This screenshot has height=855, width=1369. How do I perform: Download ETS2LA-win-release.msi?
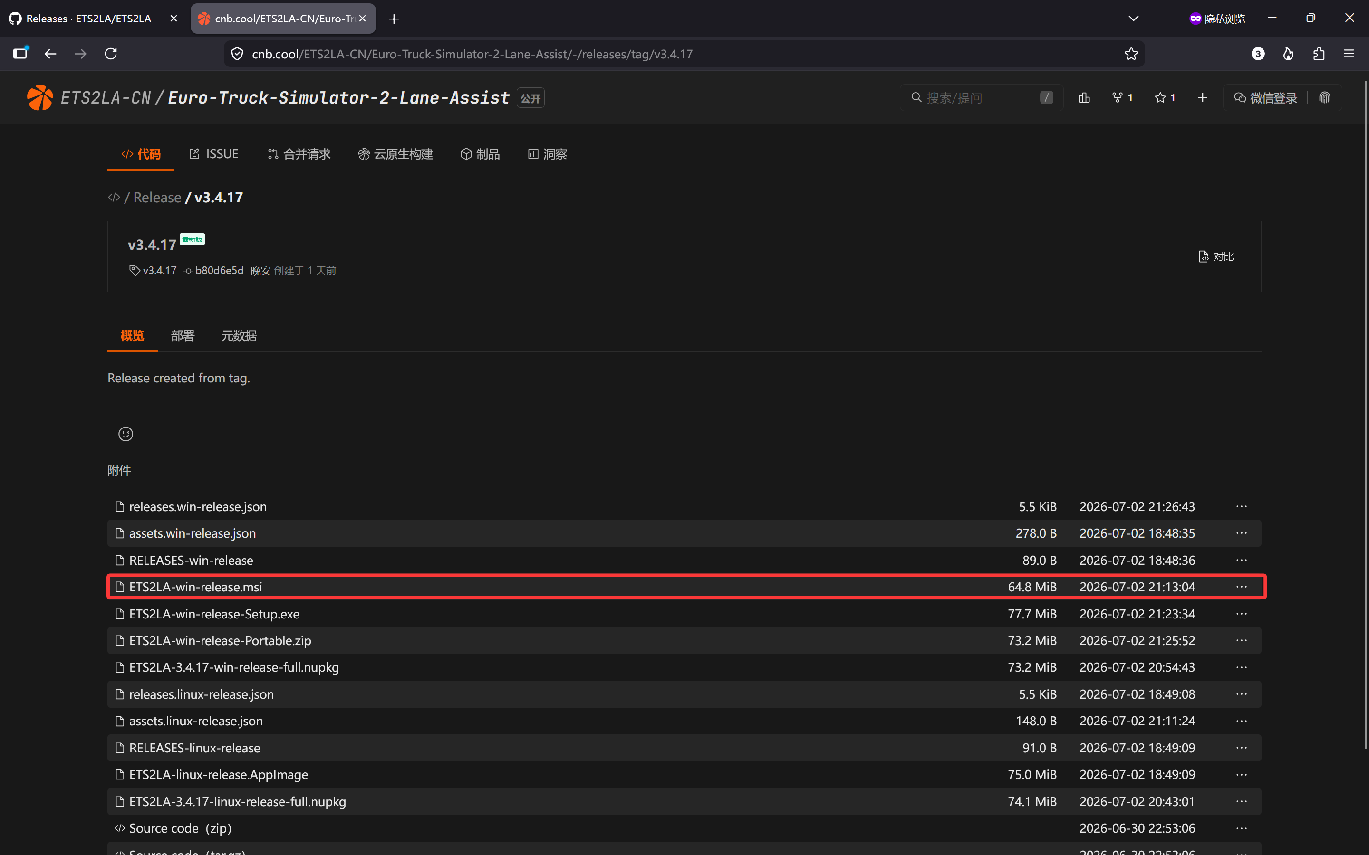coord(196,587)
